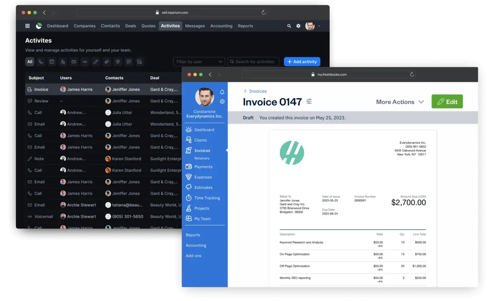The width and height of the screenshot is (492, 301).
Task: Filter activities by phone call icon
Action: pos(41,62)
